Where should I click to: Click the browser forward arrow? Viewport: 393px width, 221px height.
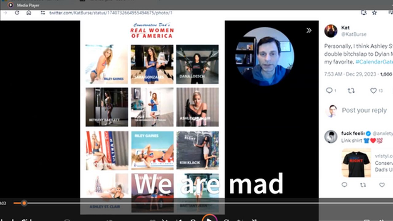[x=5, y=13]
